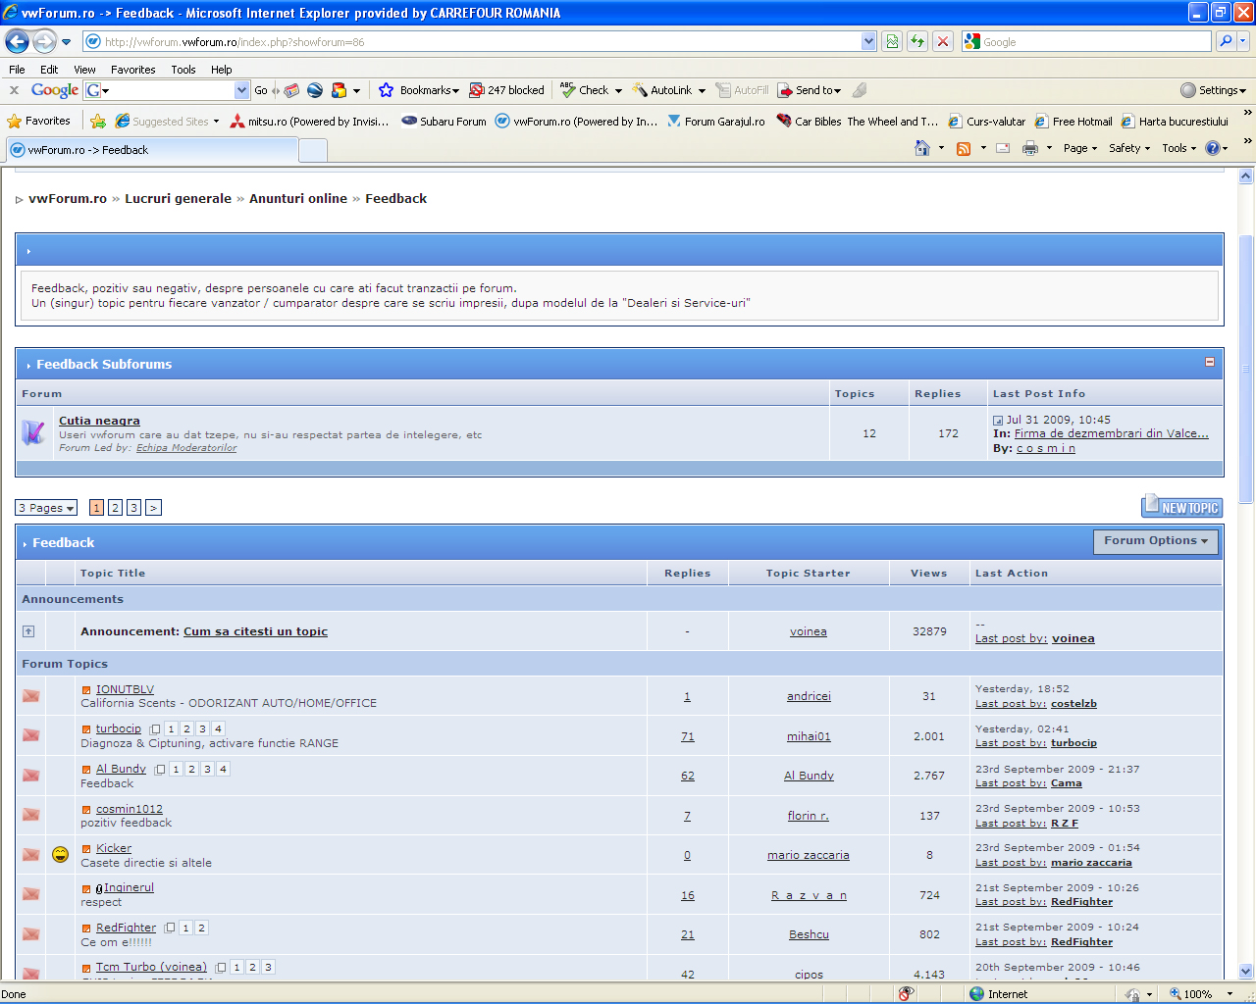The height and width of the screenshot is (1004, 1256).
Task: Click the vertical scrollbar down arrow
Action: (1246, 972)
